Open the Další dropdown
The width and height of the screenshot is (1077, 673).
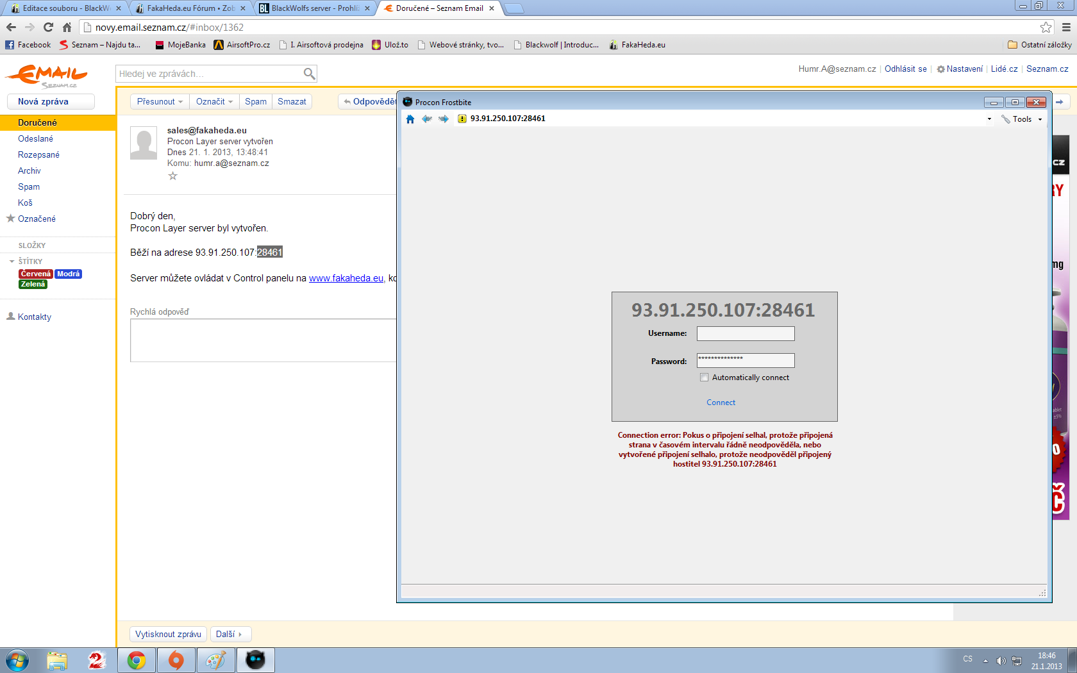coord(230,634)
